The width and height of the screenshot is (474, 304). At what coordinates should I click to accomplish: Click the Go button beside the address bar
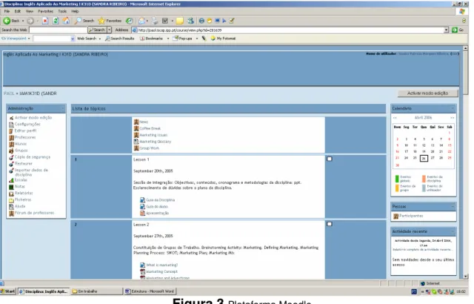coord(458,30)
